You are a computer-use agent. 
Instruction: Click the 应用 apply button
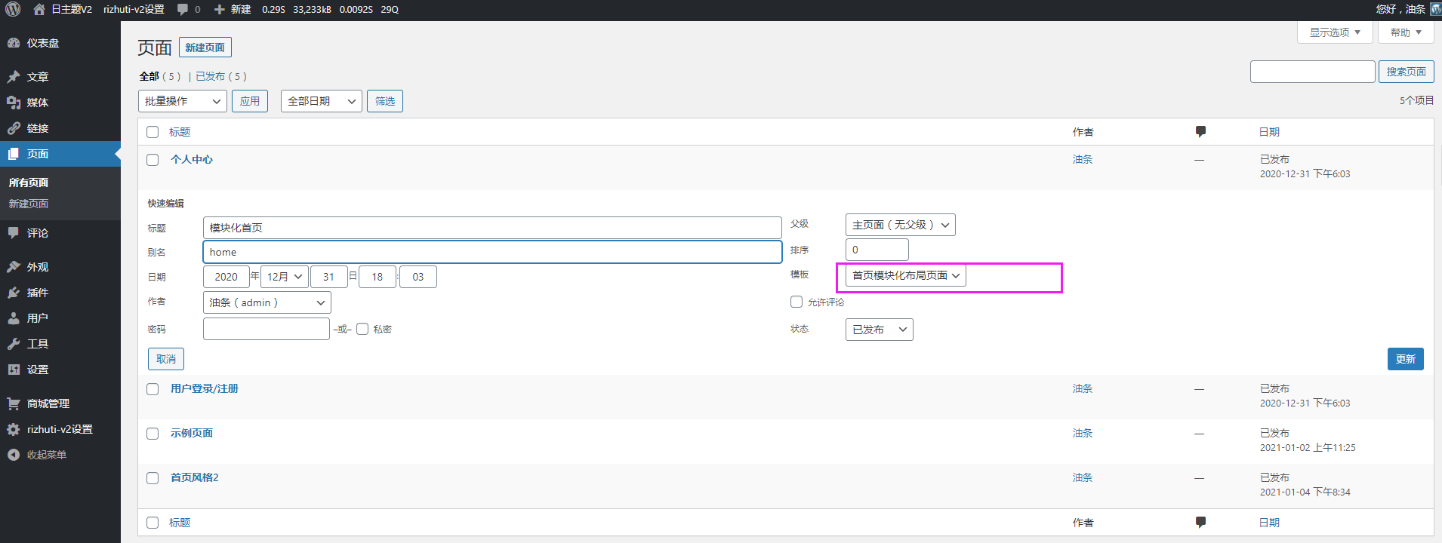250,101
